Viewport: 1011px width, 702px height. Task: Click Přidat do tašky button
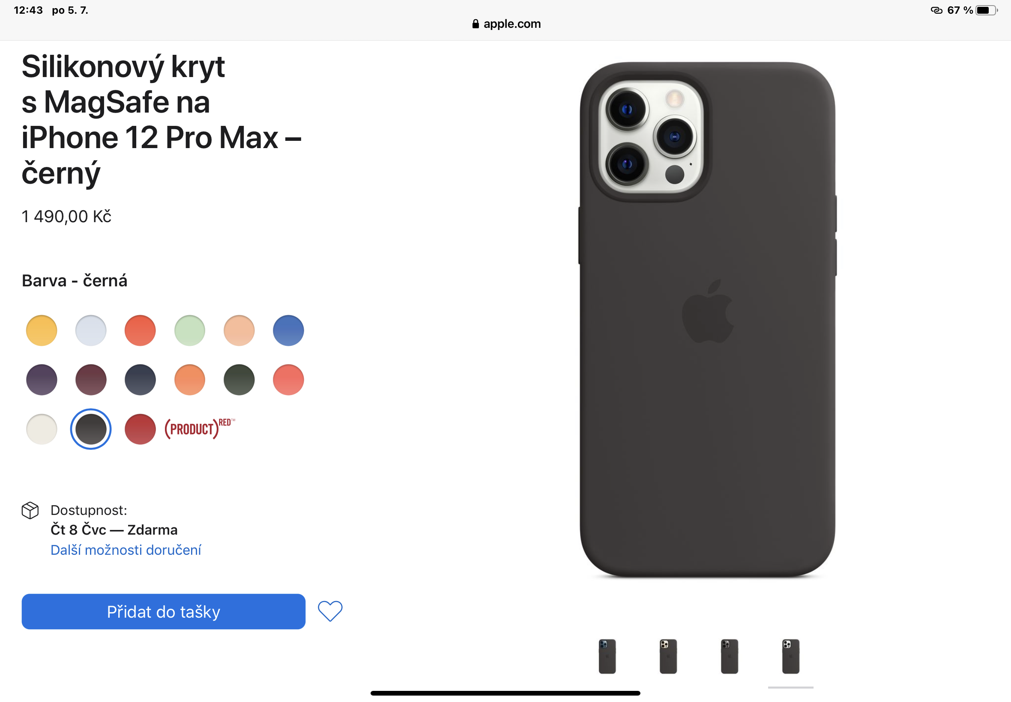pyautogui.click(x=163, y=611)
